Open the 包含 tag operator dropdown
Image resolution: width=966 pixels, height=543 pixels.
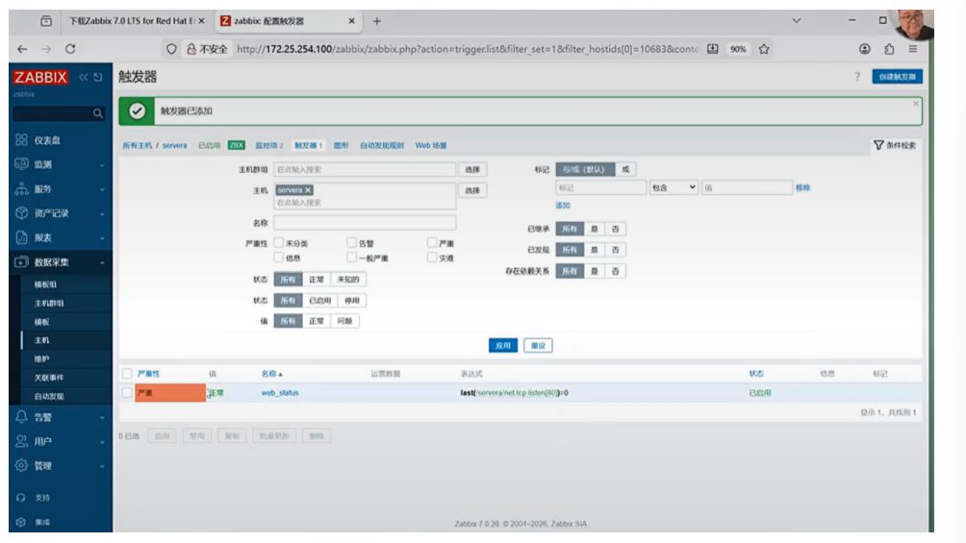click(674, 187)
